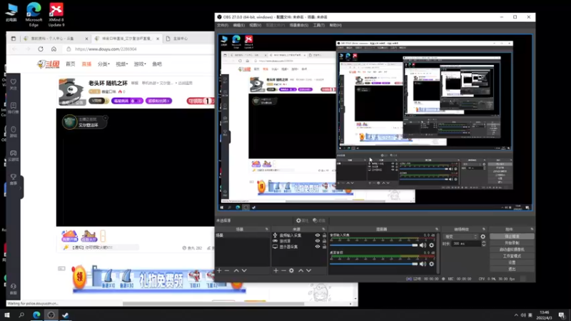This screenshot has height=321, width=571.
Task: Move scene up in scenes list
Action: tap(236, 270)
